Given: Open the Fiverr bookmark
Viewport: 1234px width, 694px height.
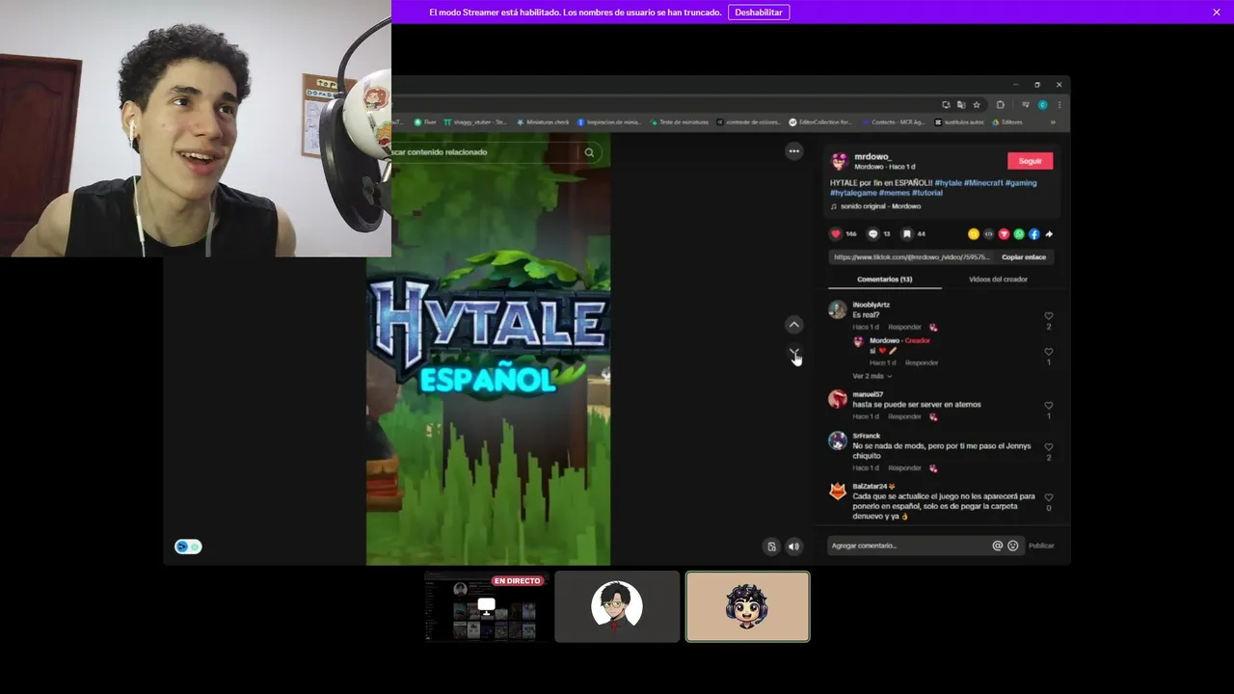Looking at the screenshot, I should click(x=425, y=122).
